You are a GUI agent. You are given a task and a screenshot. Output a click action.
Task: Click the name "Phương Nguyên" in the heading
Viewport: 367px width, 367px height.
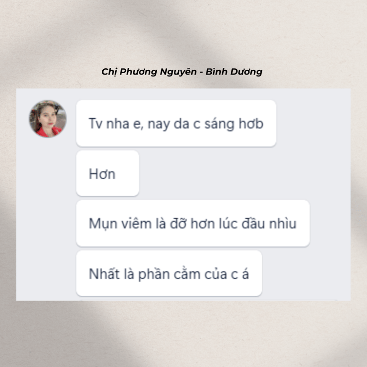pyautogui.click(x=158, y=72)
